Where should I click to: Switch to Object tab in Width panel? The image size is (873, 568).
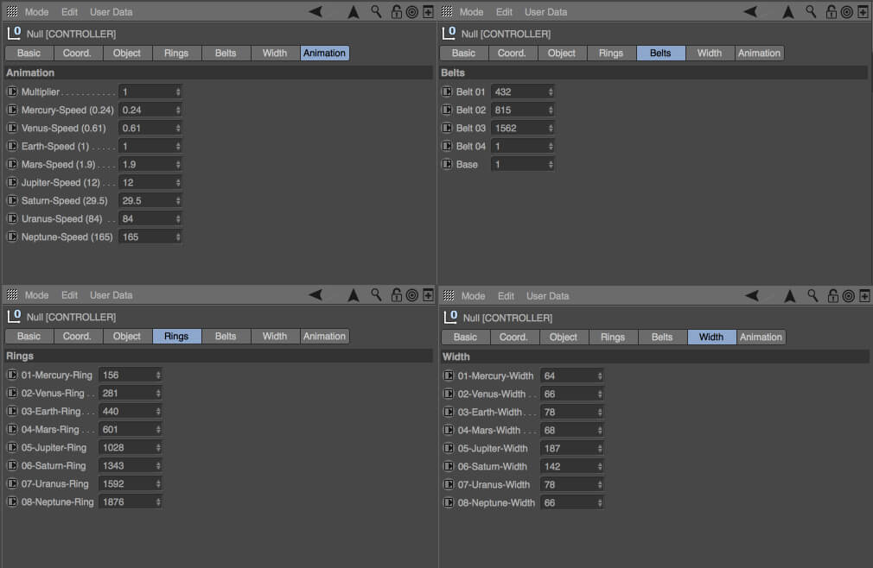point(564,337)
